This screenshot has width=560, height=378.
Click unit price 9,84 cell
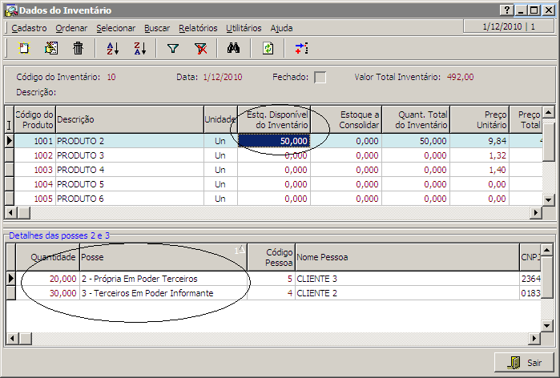pos(480,141)
